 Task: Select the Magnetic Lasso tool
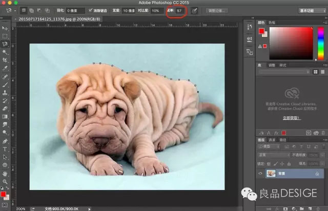pos(5,44)
